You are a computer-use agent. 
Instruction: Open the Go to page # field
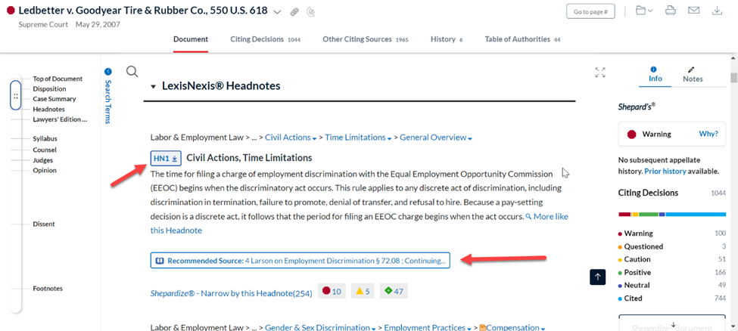click(x=590, y=12)
